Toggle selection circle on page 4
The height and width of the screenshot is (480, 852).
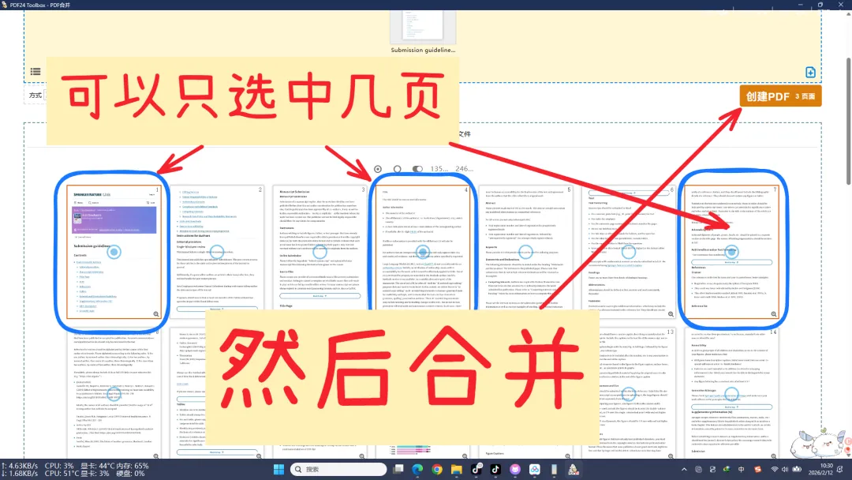[423, 252]
